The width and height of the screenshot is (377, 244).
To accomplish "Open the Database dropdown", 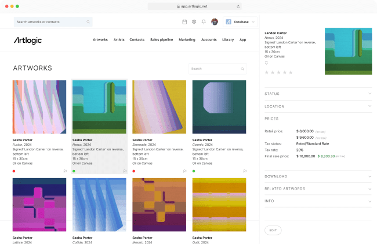I will 240,22.
